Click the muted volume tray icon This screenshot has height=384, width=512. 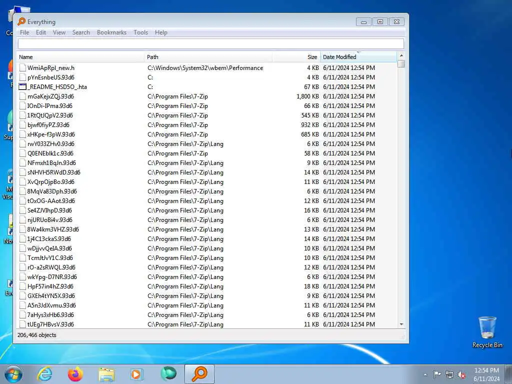tap(461, 374)
